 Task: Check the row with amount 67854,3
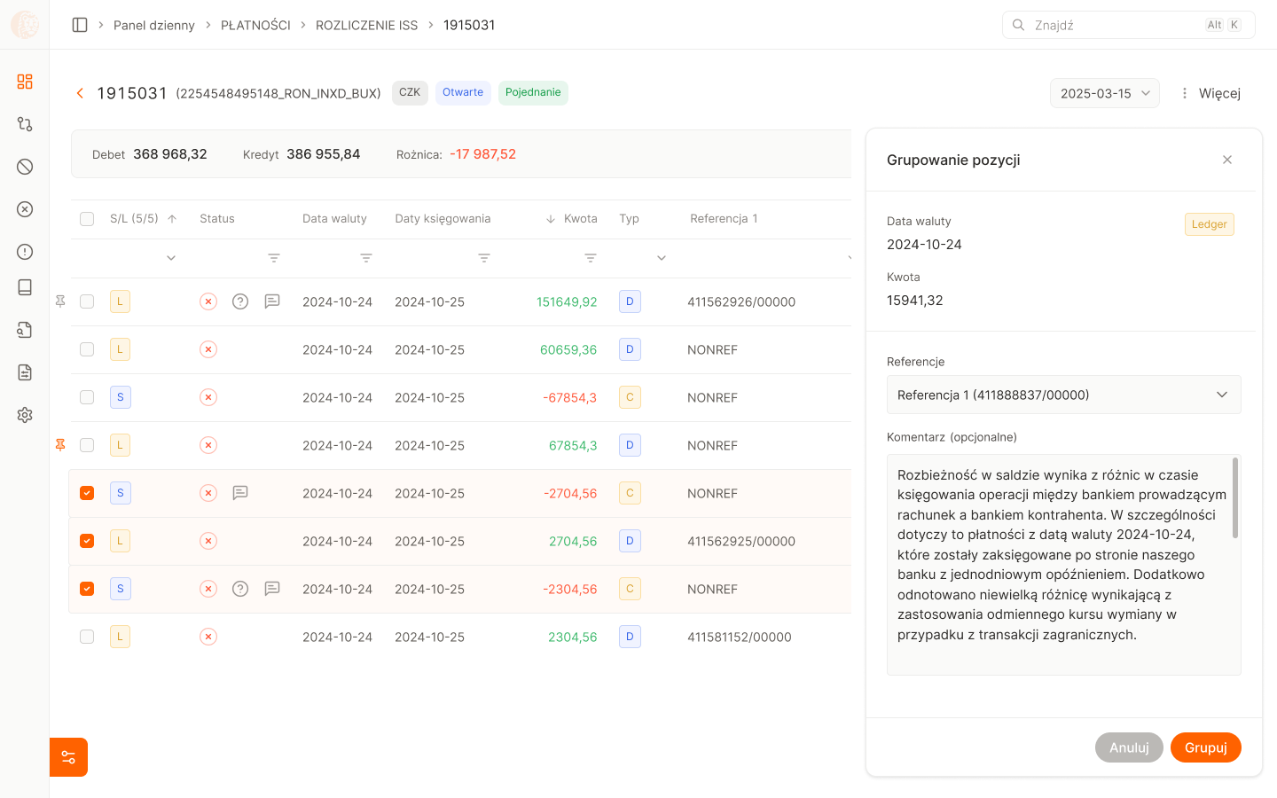coord(87,445)
